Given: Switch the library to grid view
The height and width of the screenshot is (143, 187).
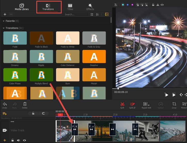Looking at the screenshot, I should tap(92, 14).
